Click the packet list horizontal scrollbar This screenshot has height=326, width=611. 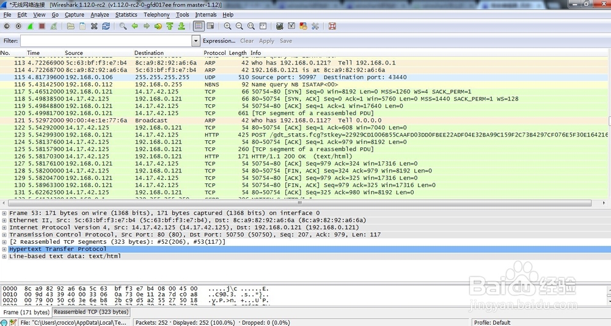click(299, 203)
